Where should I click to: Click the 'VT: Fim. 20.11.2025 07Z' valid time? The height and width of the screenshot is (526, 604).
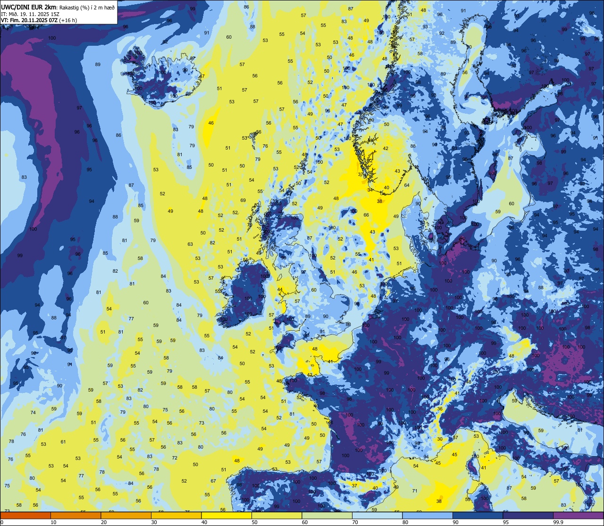point(29,20)
